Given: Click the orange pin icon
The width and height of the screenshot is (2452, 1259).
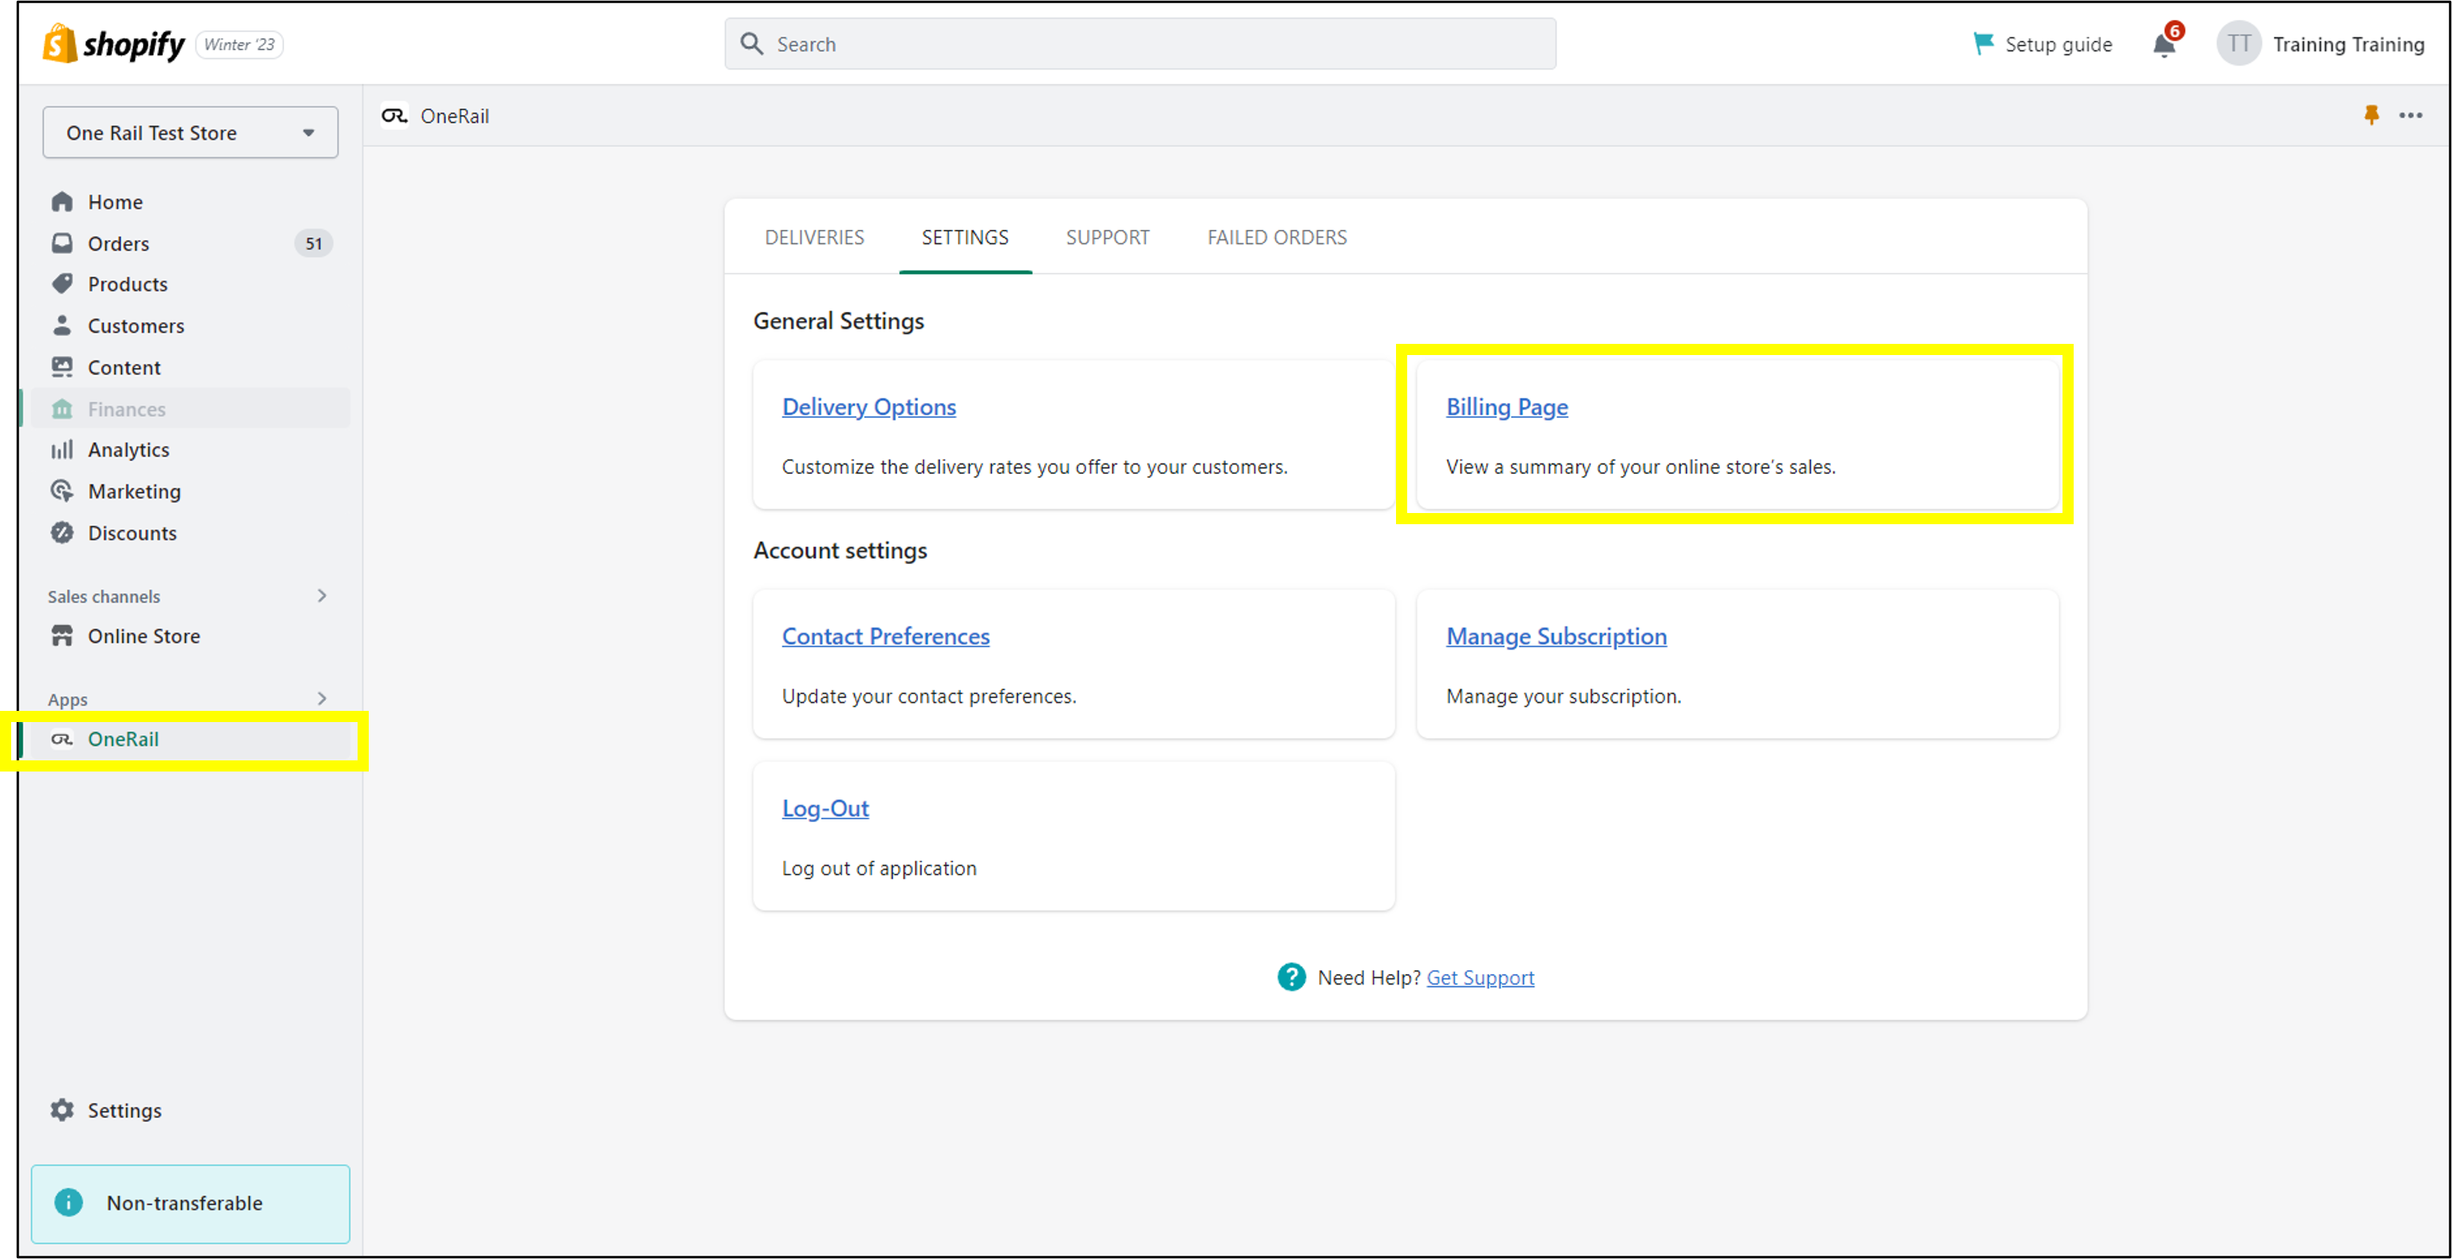Looking at the screenshot, I should [2371, 115].
